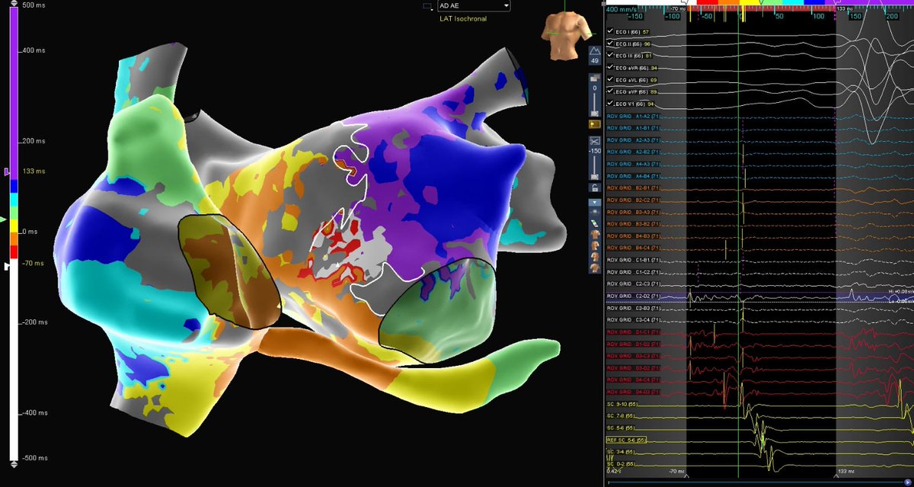Adjust the slider labeled -150
This screenshot has height=487, width=914.
point(594,168)
